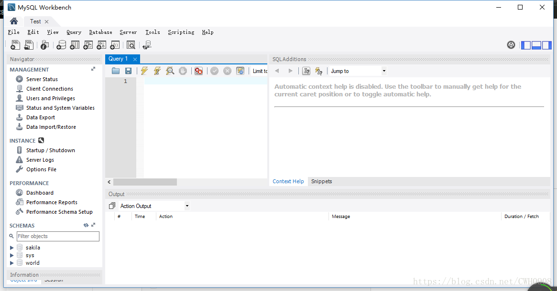Viewport: 557px width, 291px height.
Task: Open Data Export
Action: pos(41,117)
